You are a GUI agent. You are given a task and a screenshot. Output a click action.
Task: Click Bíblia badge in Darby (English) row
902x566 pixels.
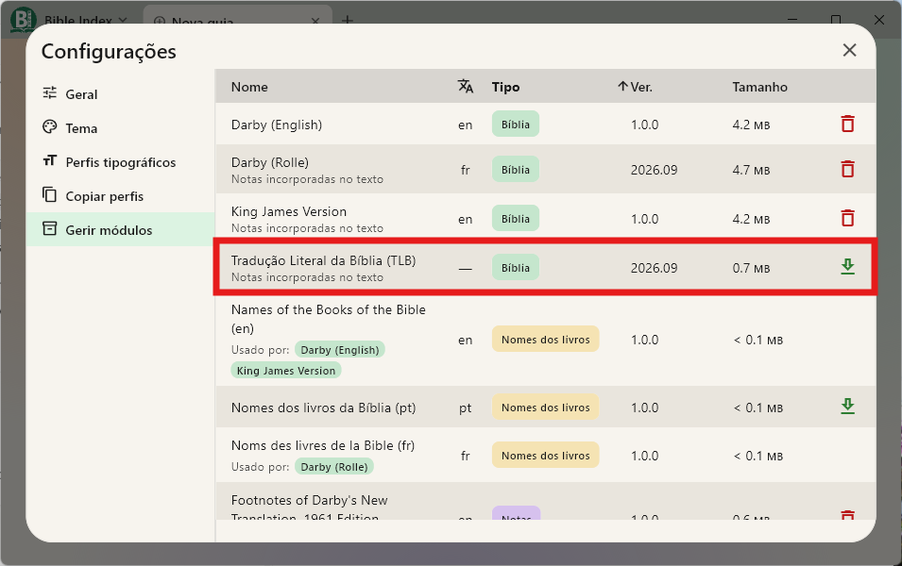(x=516, y=125)
